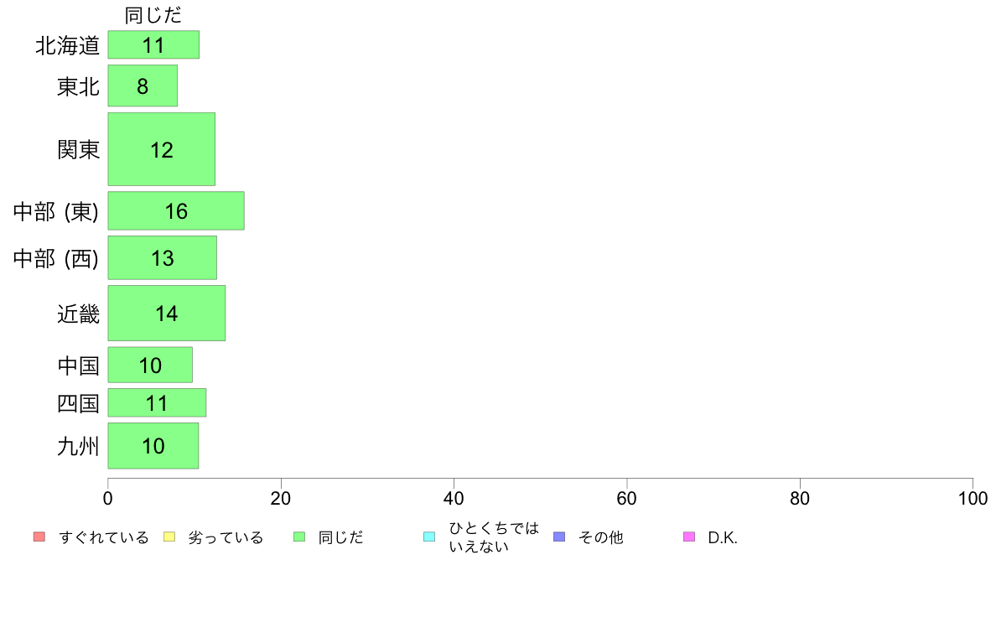Select the 関東 bar showing 12
Image resolution: width=996 pixels, height=617 pixels.
pyautogui.click(x=161, y=149)
